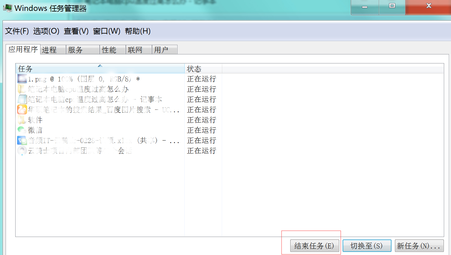Click the Task Manager icon in title bar
The height and width of the screenshot is (255, 451).
[x=7, y=8]
